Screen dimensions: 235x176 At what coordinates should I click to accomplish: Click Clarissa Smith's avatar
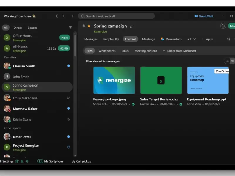tap(7, 66)
